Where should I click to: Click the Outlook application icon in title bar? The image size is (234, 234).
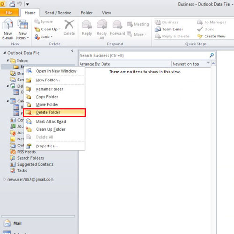[2, 4]
